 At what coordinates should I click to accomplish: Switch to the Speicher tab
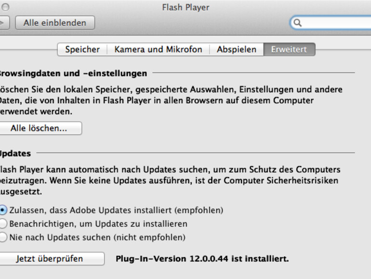pos(82,50)
